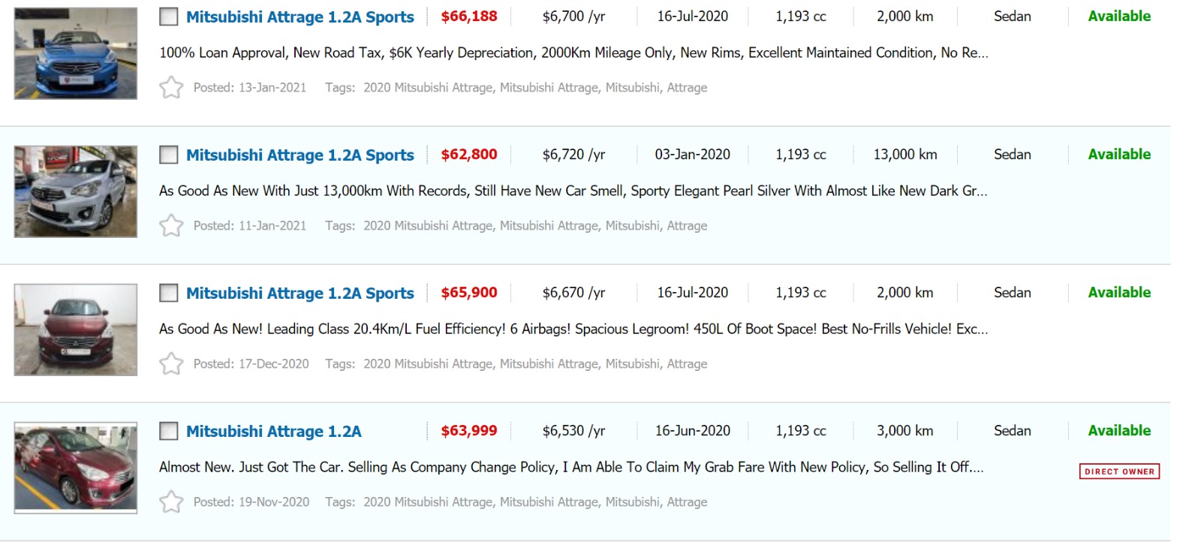Click the Direct Owner badge
Screen dimensions: 1201x542
click(1119, 471)
